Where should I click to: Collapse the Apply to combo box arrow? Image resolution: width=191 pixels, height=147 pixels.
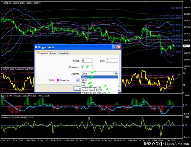point(116,73)
